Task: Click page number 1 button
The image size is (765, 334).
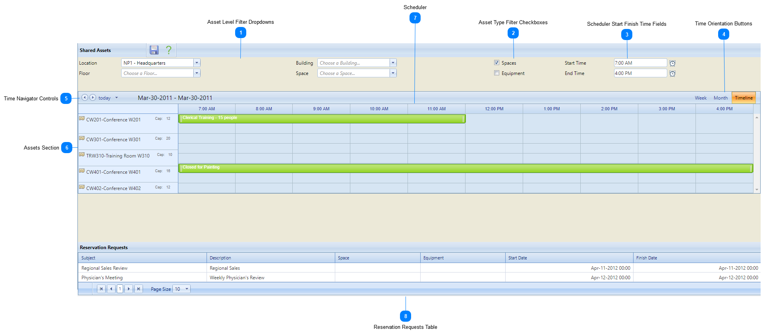Action: [120, 289]
